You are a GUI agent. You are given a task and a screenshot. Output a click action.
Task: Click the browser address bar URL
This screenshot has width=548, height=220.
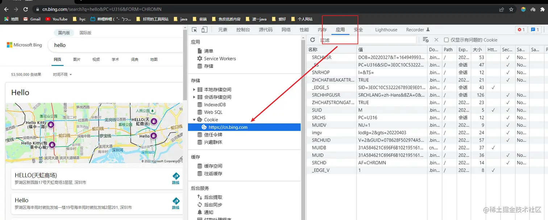coord(102,9)
